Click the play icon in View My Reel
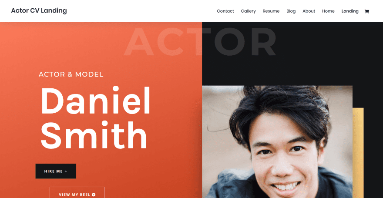383x198 pixels. point(94,195)
